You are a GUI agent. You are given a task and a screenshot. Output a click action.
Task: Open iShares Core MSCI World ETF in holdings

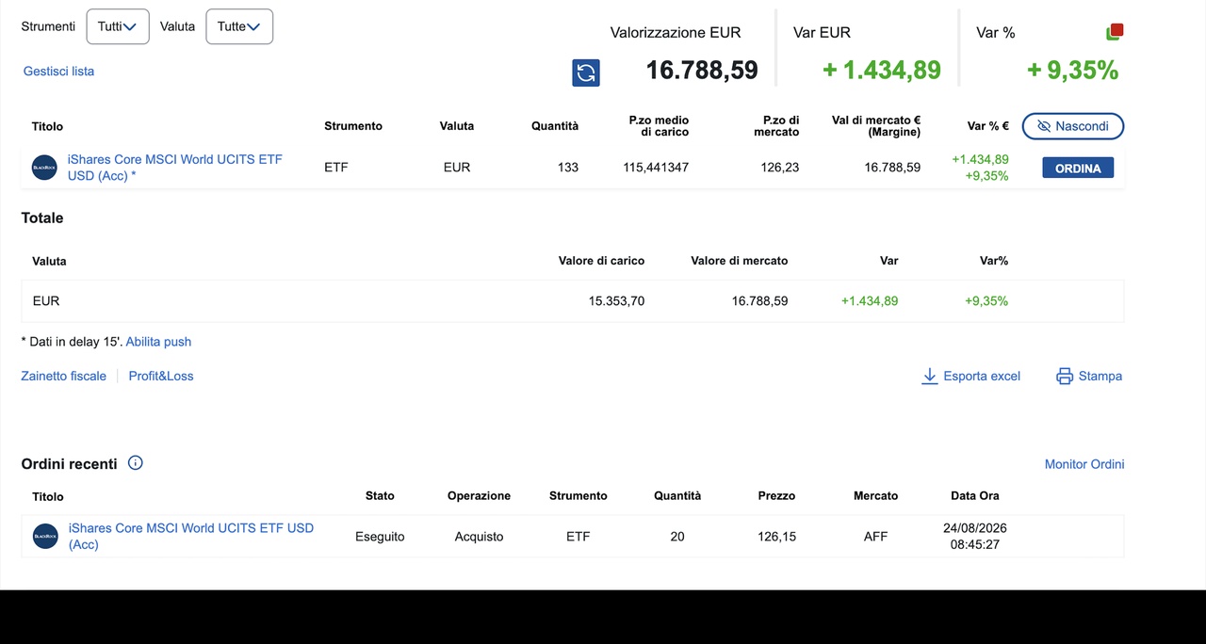(x=175, y=168)
